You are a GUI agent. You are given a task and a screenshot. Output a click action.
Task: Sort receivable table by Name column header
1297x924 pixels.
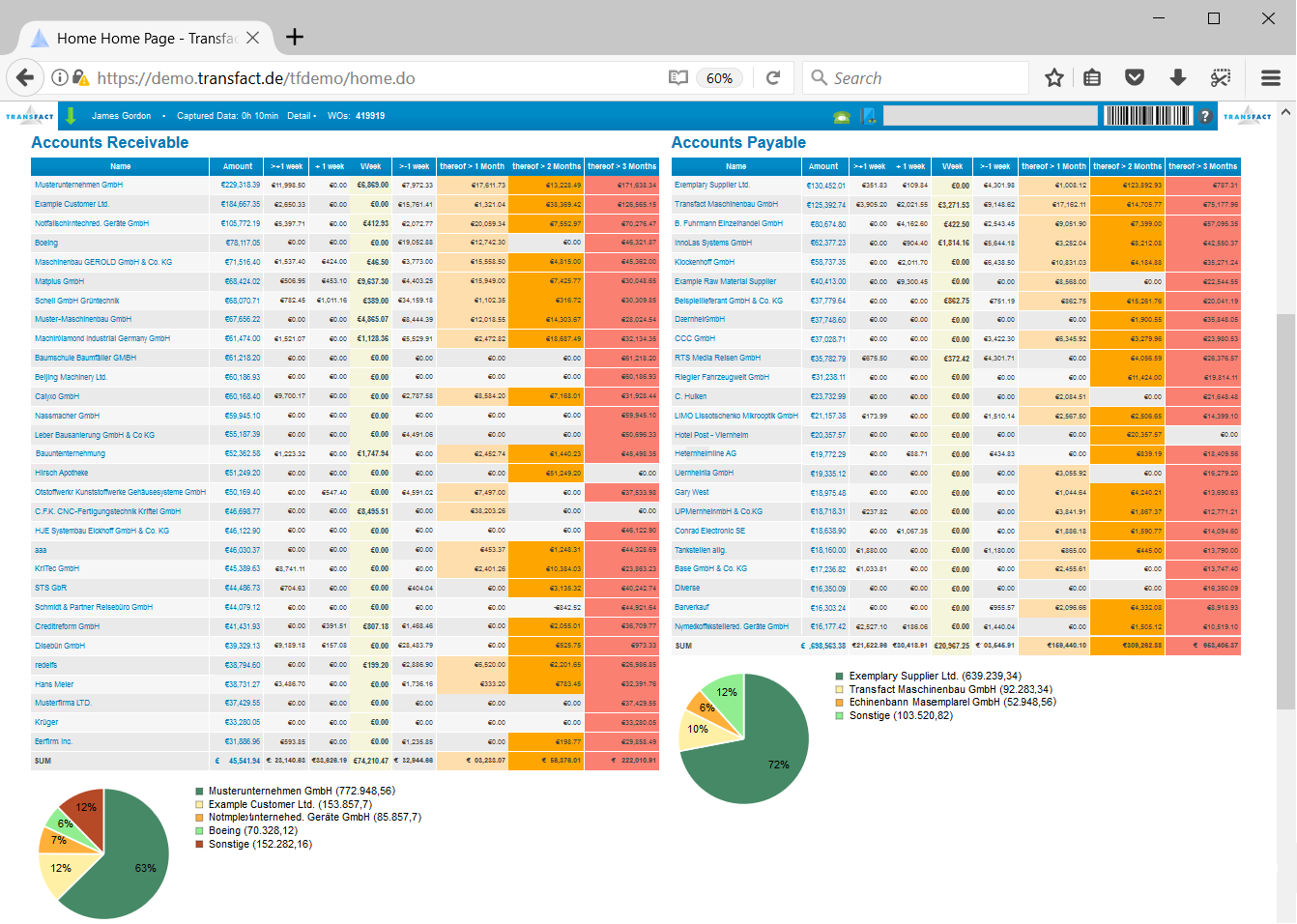(x=120, y=166)
